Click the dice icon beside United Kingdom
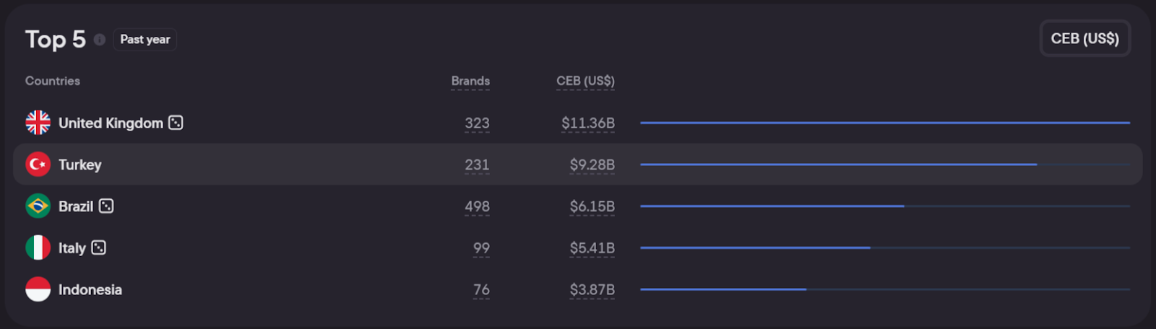Image resolution: width=1156 pixels, height=329 pixels. pos(176,123)
